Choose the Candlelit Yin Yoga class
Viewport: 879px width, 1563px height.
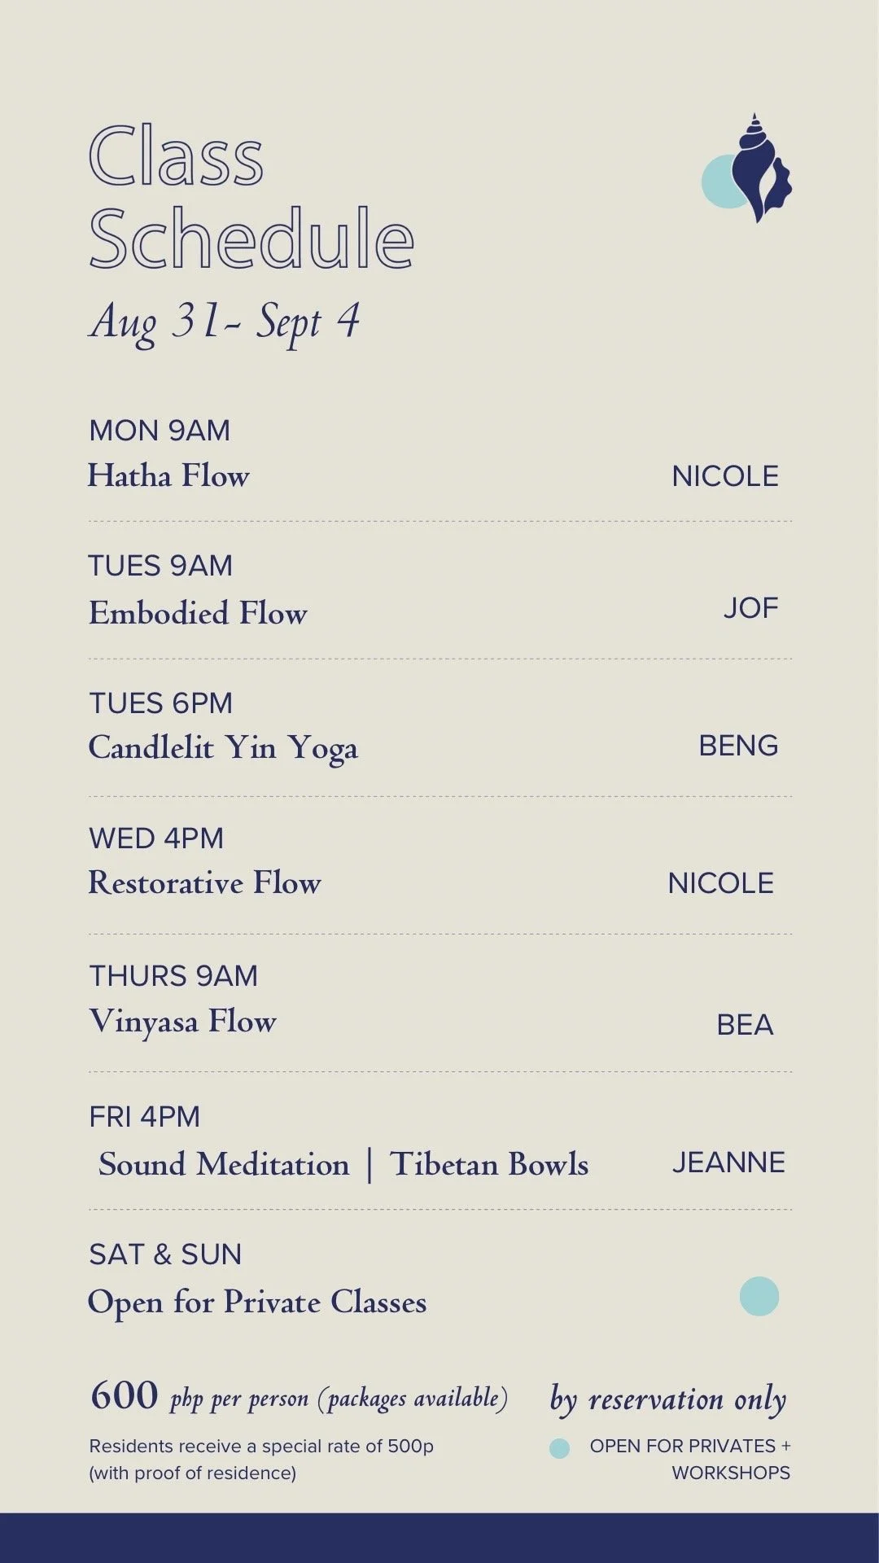click(223, 749)
